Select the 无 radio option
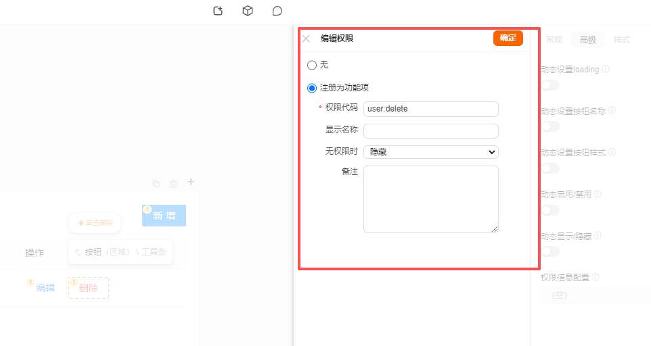Viewport: 651px width, 346px height. point(312,65)
